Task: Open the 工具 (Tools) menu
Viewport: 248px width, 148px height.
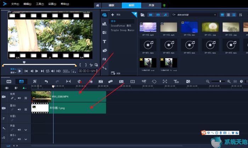Action: coord(40,4)
